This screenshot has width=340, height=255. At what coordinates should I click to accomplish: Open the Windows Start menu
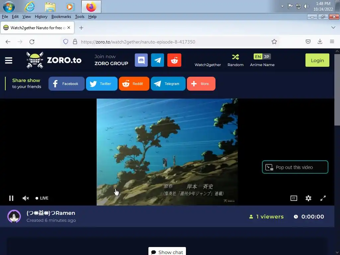click(9, 7)
